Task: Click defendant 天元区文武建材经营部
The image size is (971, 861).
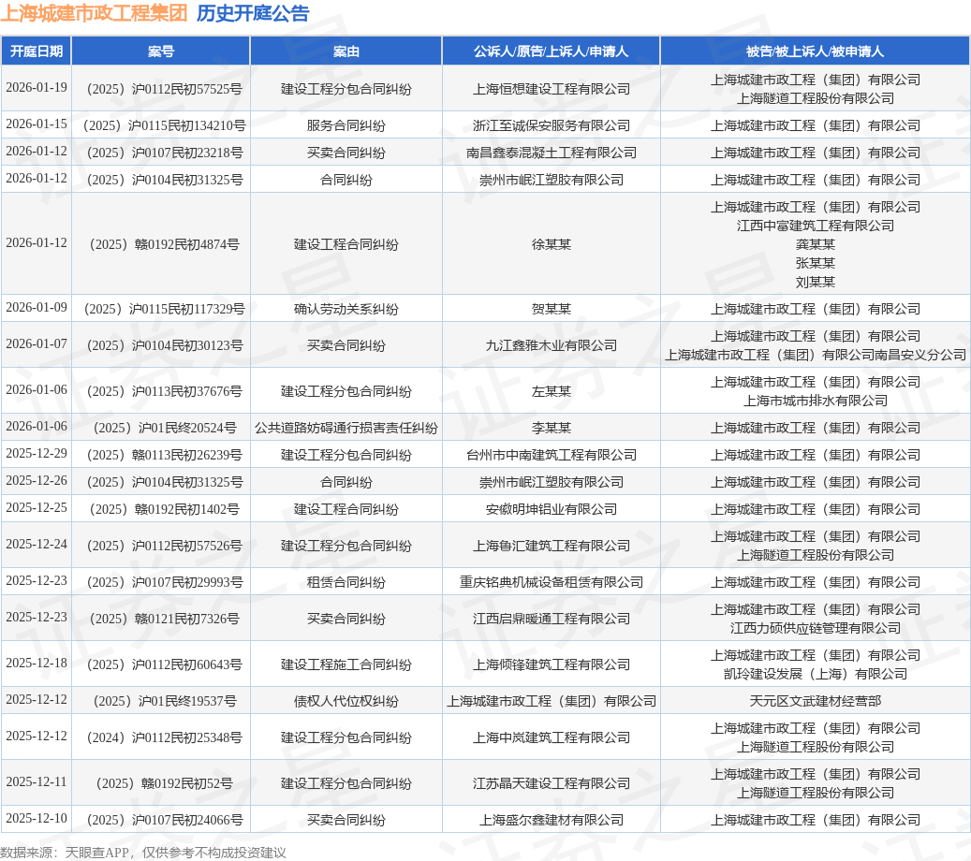Action: [815, 701]
